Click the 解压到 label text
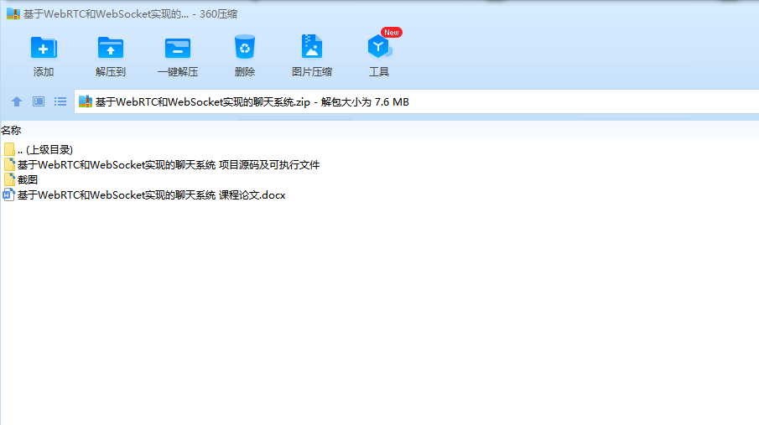Image resolution: width=759 pixels, height=425 pixels. pyautogui.click(x=111, y=72)
